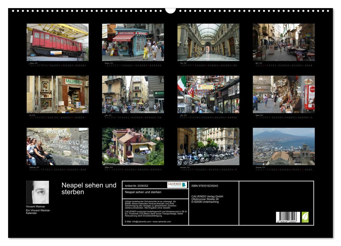This screenshot has height=246, width=341.
Task: Select the pink house among trees photo
Action: 133,146
